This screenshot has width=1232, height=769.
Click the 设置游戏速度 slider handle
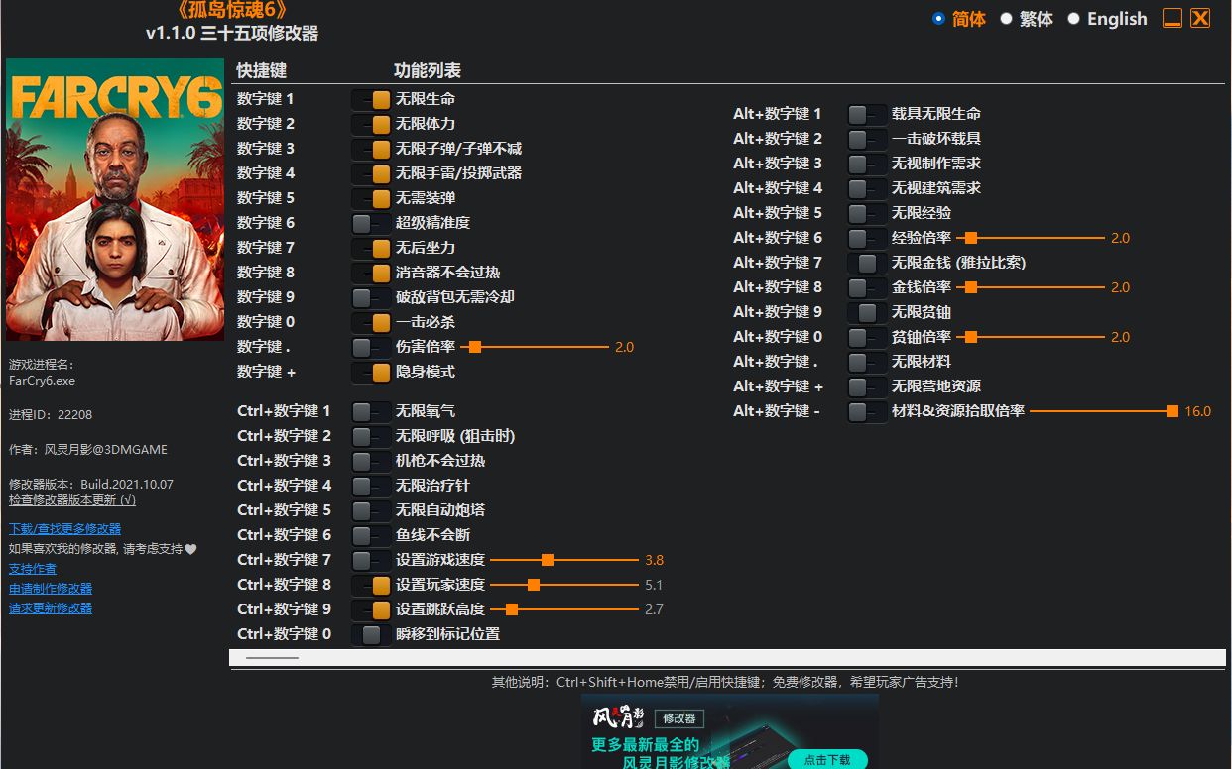pos(547,559)
